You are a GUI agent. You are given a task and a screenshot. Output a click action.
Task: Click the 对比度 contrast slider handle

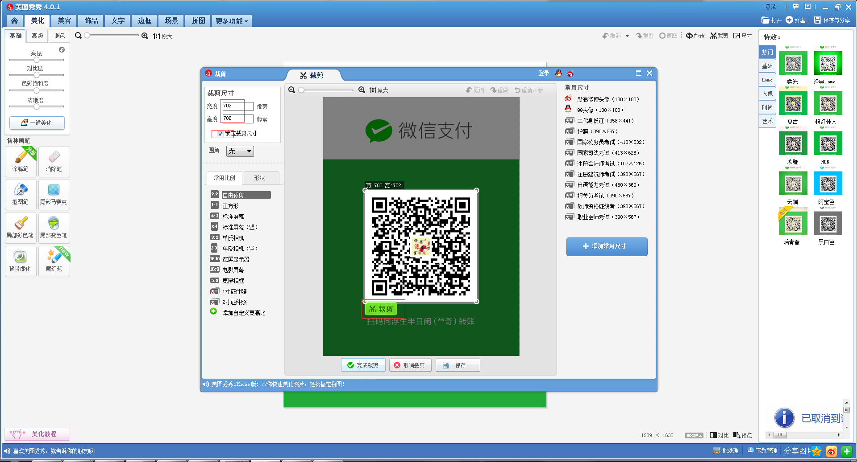(x=37, y=75)
